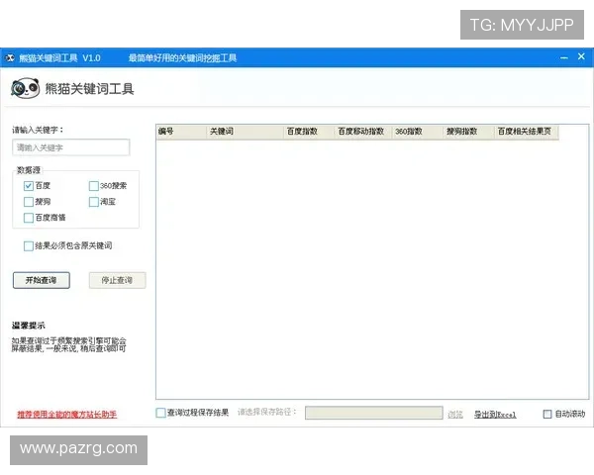
Task: Minimize the 熊猫关键词工具 window
Action: coord(564,58)
